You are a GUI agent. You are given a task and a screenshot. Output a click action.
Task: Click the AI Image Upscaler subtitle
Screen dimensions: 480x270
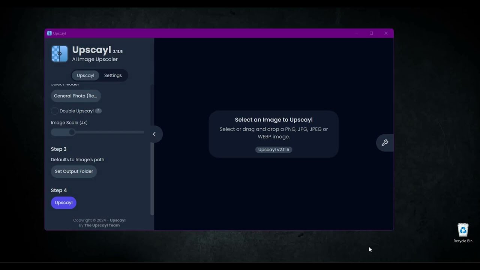coord(95,59)
